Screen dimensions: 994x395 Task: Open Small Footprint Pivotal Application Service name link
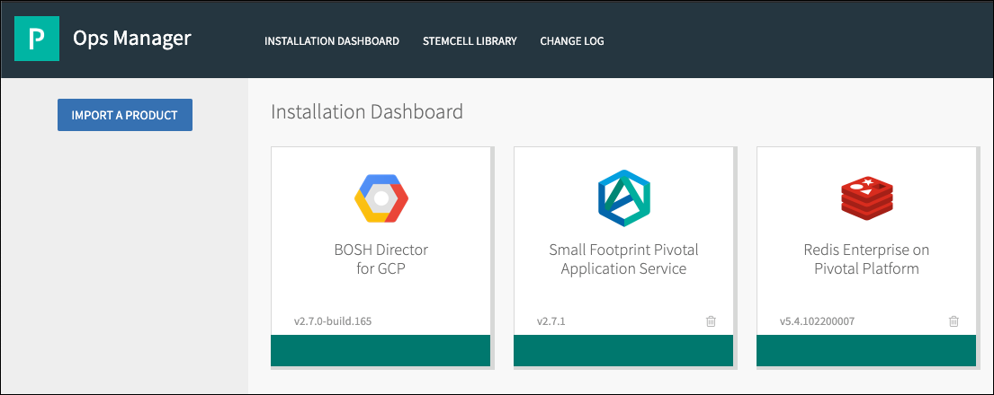623,259
